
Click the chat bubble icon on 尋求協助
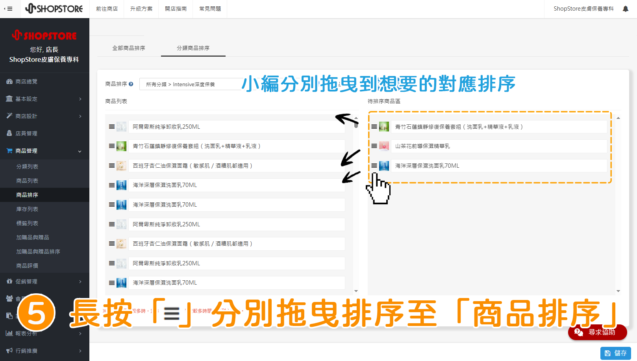click(x=578, y=332)
